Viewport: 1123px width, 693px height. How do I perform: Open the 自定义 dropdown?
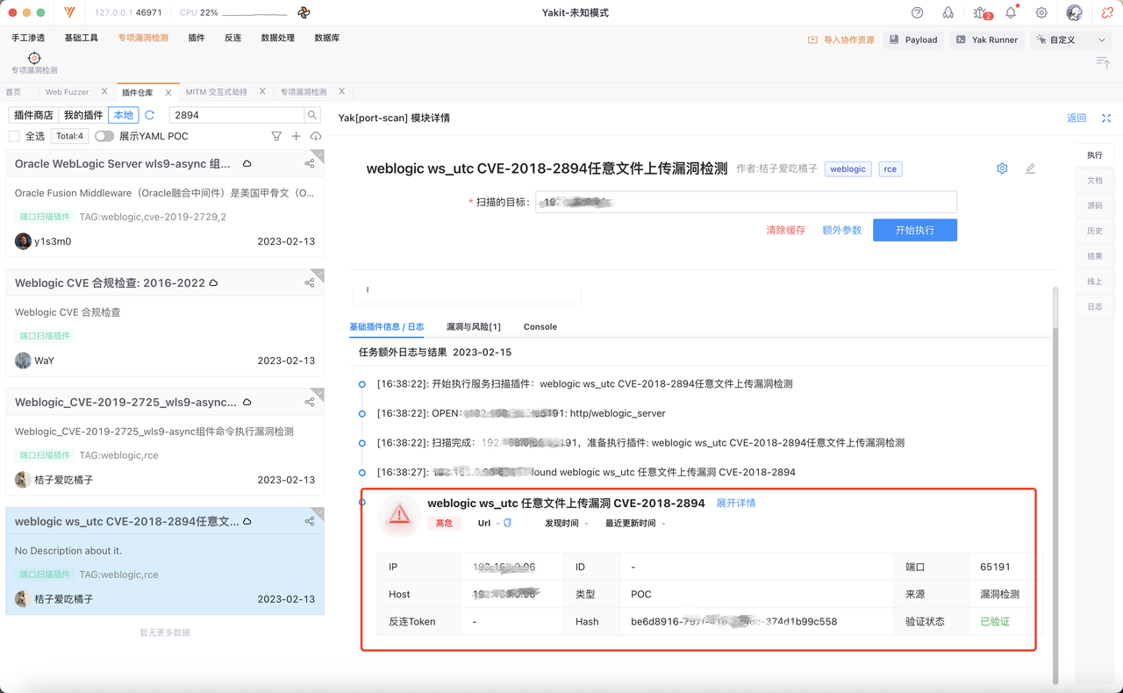[1071, 39]
